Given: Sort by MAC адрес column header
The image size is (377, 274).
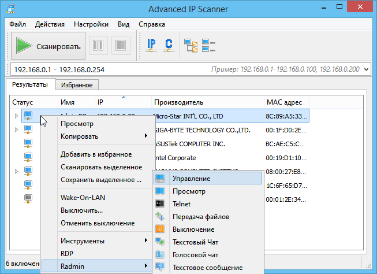Looking at the screenshot, I should (286, 102).
